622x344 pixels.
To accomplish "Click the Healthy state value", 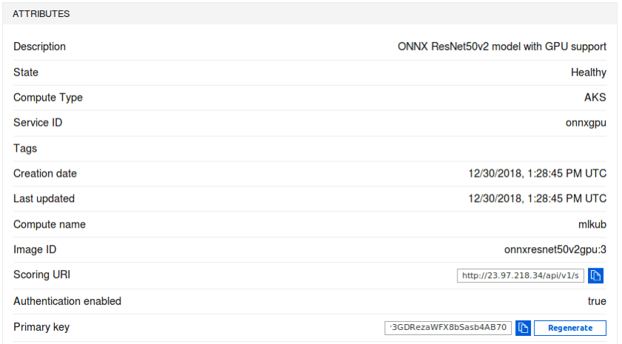I will pos(589,72).
